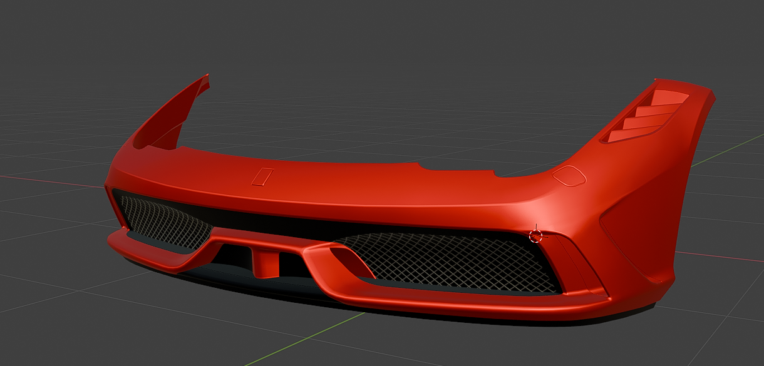Select the rectangular badge recess on bumper top
764x366 pixels.
(263, 177)
